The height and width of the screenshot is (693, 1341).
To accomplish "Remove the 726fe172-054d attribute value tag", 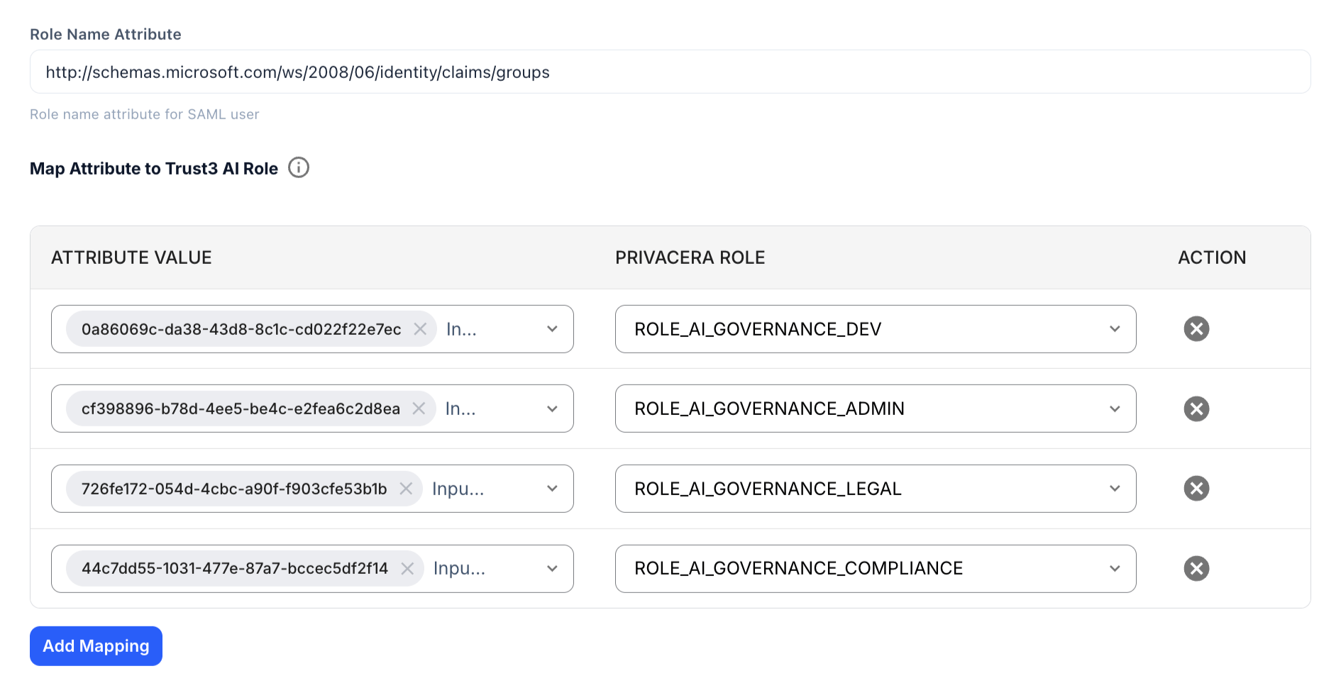I will click(406, 489).
